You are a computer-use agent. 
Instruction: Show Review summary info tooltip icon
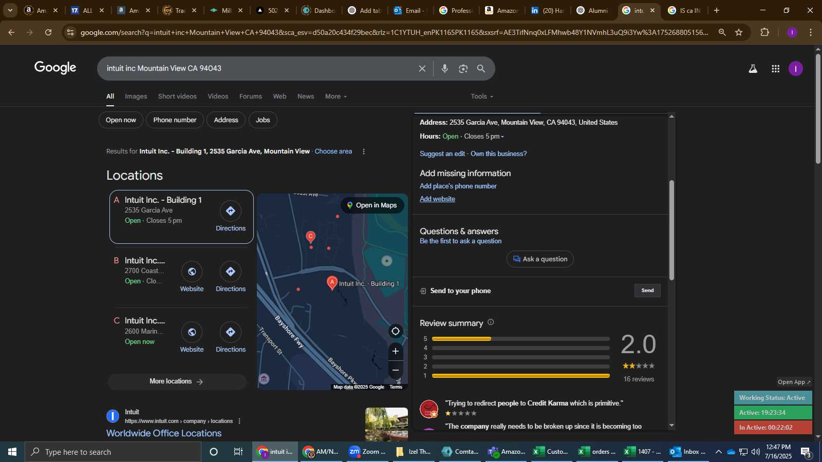pyautogui.click(x=491, y=322)
